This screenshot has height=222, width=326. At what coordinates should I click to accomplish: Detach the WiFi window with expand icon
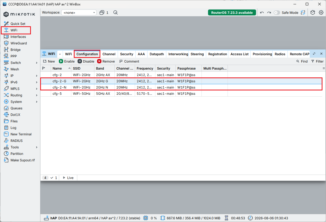pyautogui.click(x=314, y=54)
